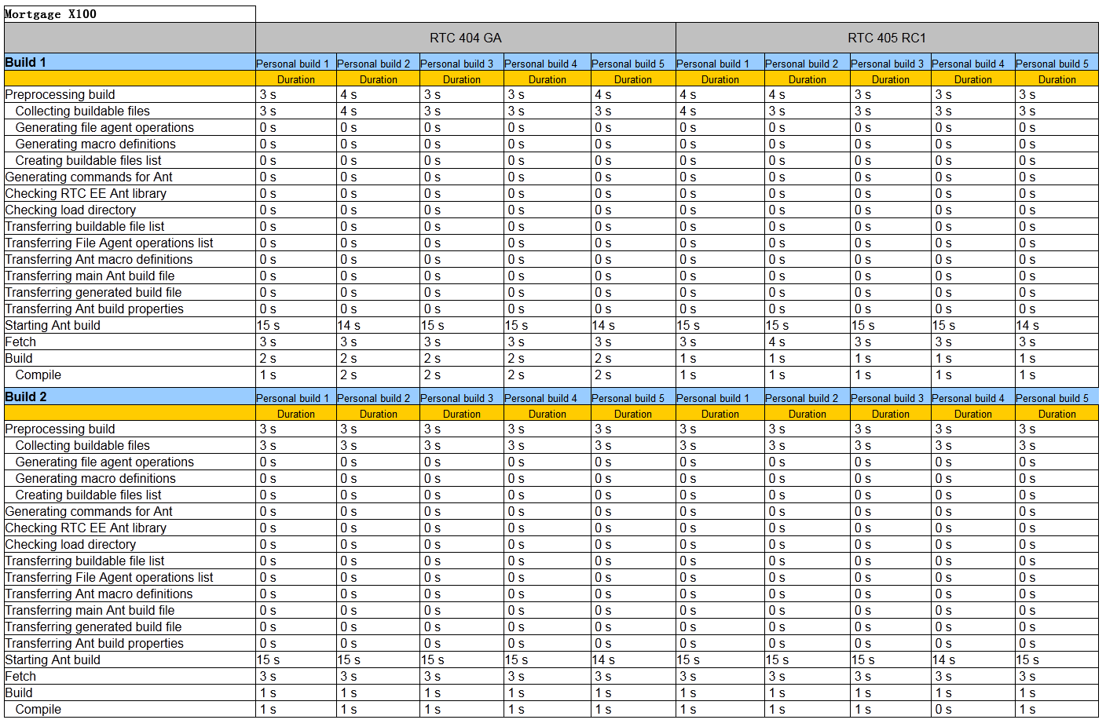Click 'Transferring main Ant build file' in Build 1
Image resolution: width=1106 pixels, height=727 pixels.
pyautogui.click(x=90, y=276)
